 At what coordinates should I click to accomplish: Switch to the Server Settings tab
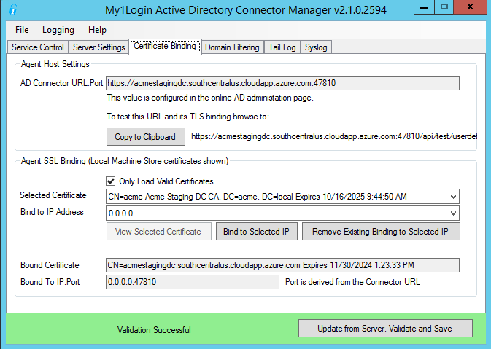pyautogui.click(x=99, y=47)
